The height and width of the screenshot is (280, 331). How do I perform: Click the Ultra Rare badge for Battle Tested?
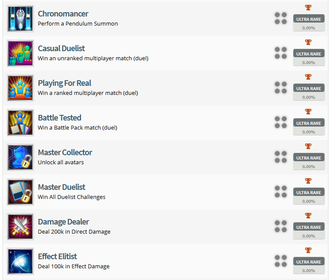click(308, 123)
